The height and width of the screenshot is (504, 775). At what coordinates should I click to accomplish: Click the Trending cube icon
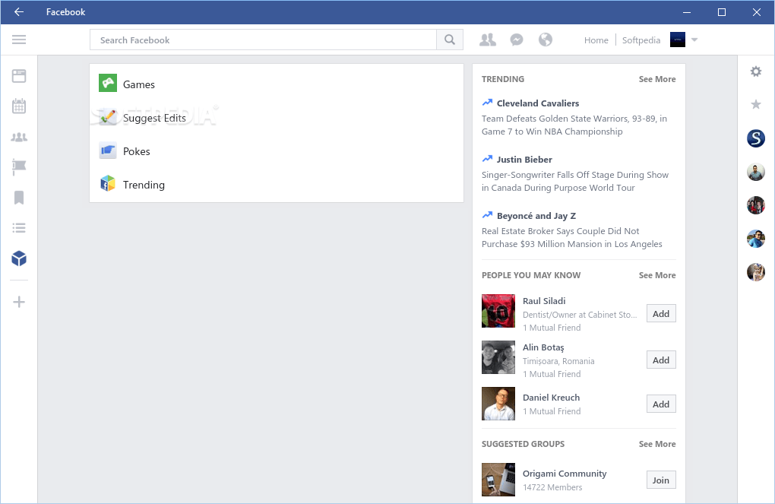pyautogui.click(x=108, y=183)
